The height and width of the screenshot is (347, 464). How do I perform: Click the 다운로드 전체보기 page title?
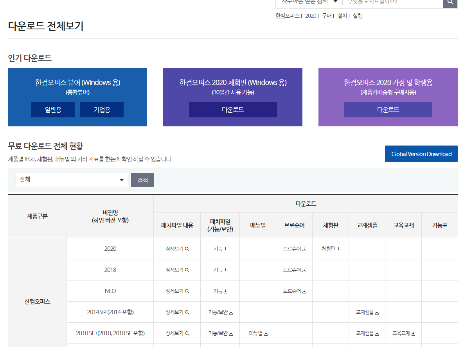tap(45, 26)
